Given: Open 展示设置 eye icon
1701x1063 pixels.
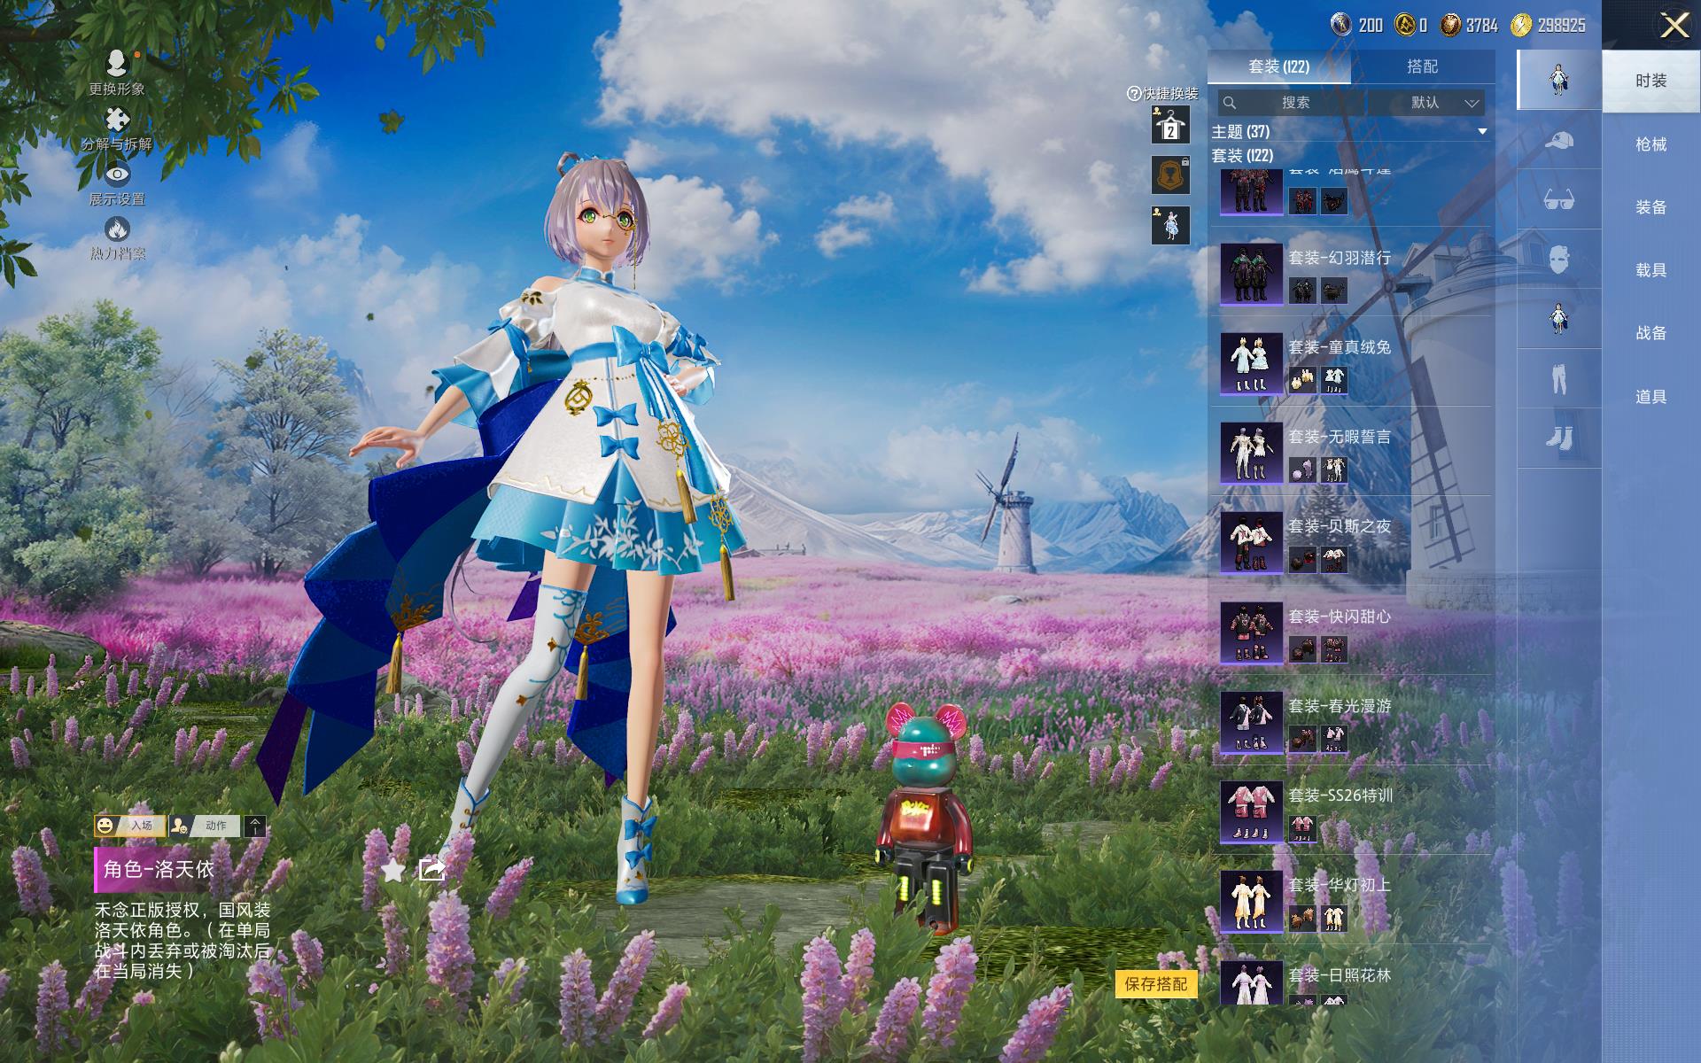Looking at the screenshot, I should 117,175.
